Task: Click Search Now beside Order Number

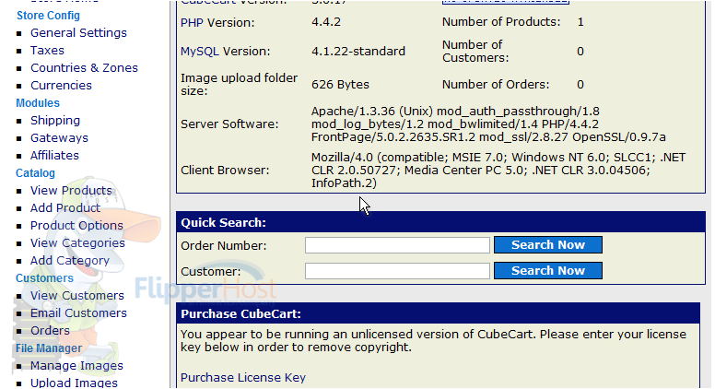Action: point(548,245)
